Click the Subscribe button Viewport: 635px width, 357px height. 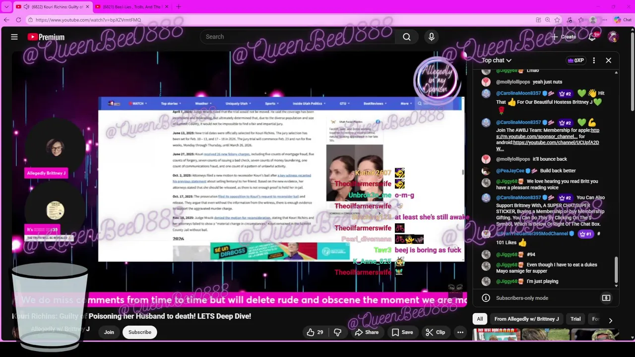140,332
